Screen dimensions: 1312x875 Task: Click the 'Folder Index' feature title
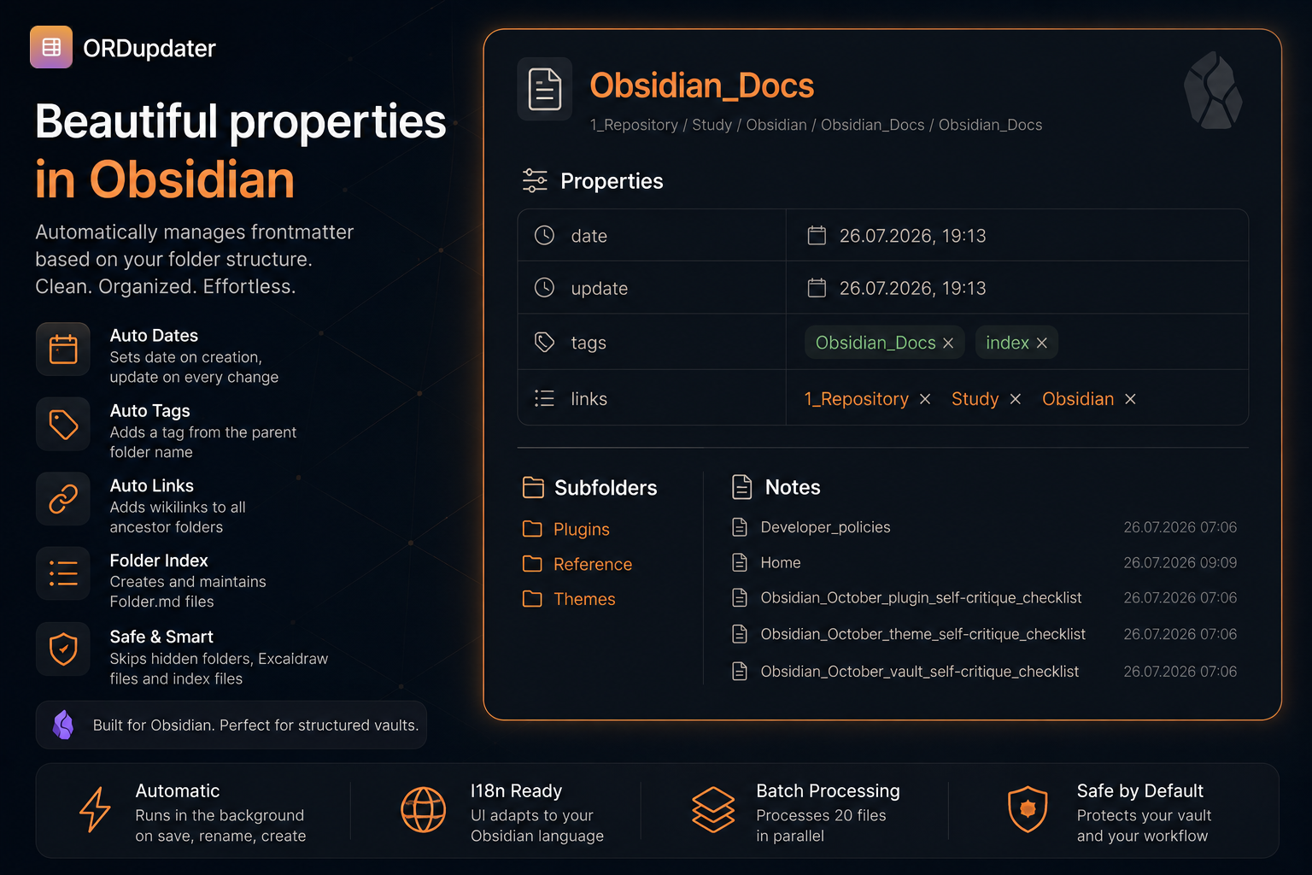click(x=159, y=561)
